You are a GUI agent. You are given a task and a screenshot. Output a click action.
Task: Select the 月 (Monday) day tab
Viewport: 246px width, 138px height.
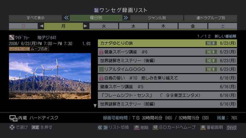coord(63,26)
